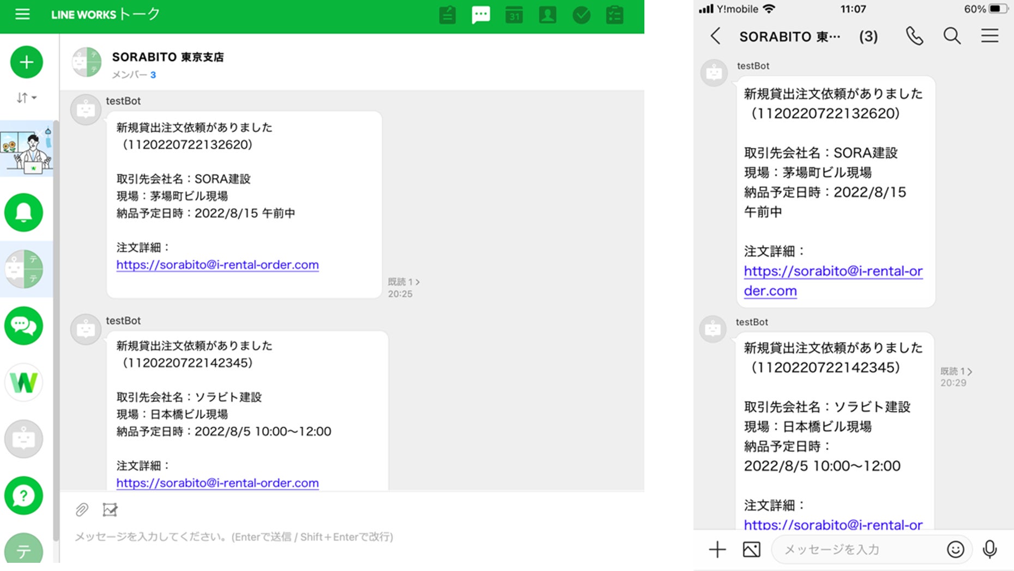Click the LINE WORKS トーク logo

click(105, 14)
